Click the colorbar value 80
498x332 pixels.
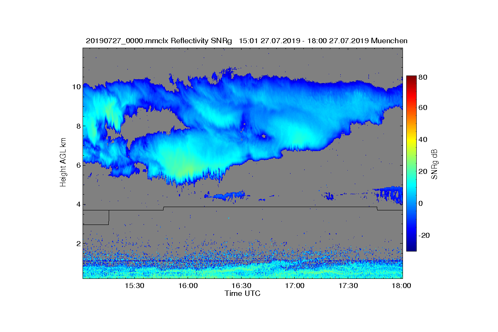click(423, 77)
